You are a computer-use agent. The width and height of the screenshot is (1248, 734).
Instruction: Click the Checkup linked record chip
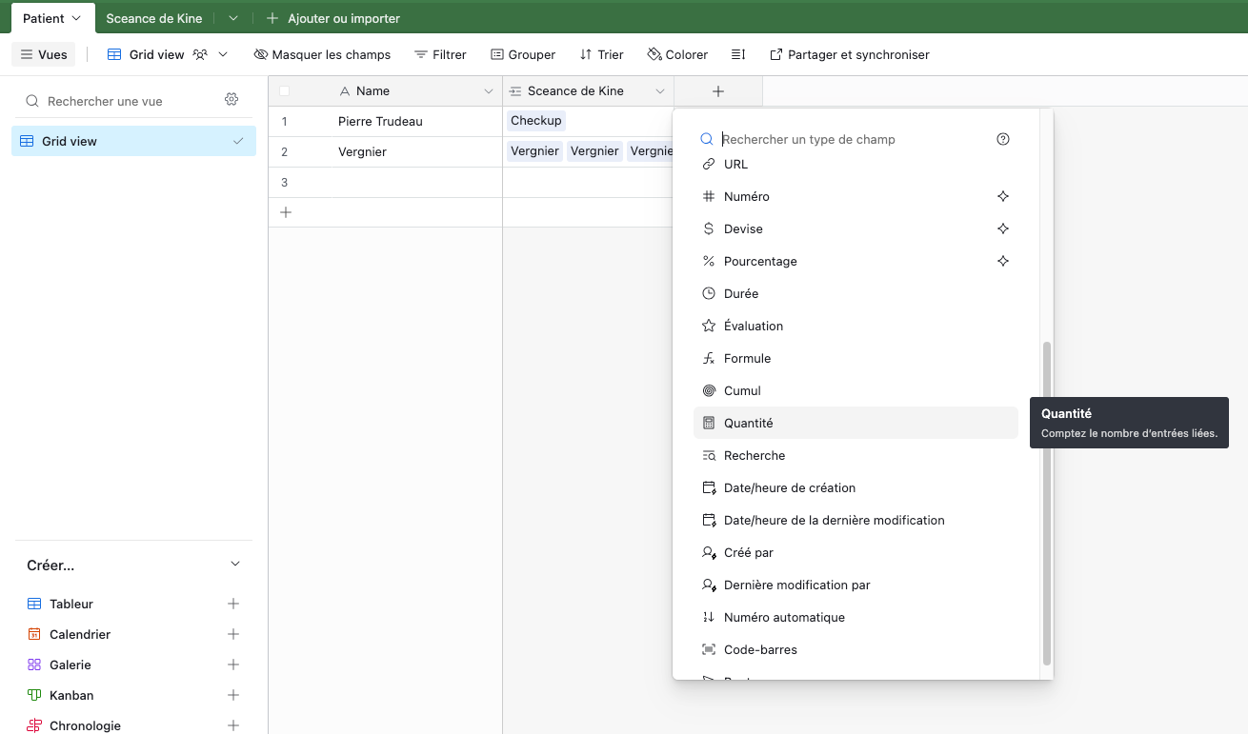(x=535, y=121)
